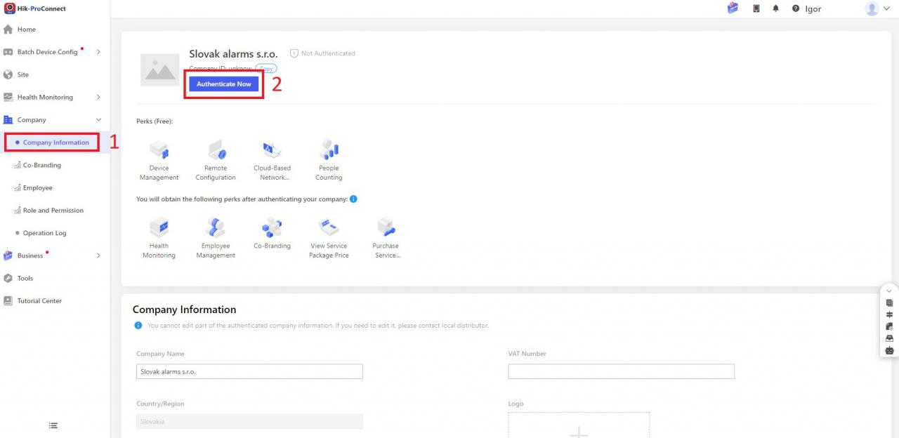
Task: Open Role and Permission in sidebar
Action: coord(53,210)
